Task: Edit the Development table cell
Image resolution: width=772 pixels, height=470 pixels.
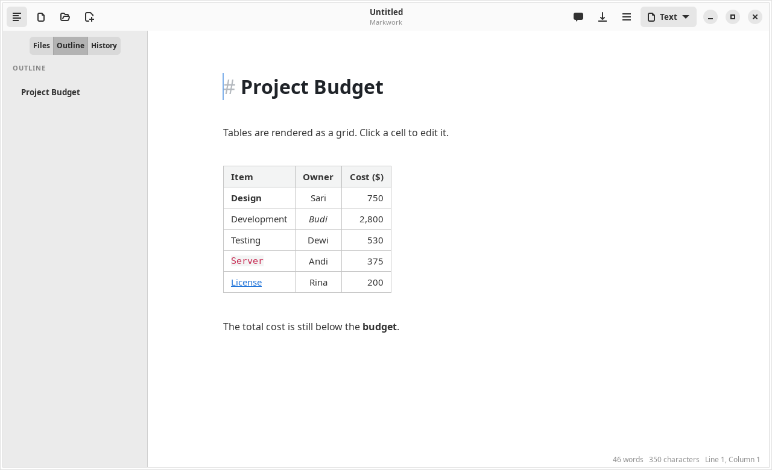Action: (259, 219)
